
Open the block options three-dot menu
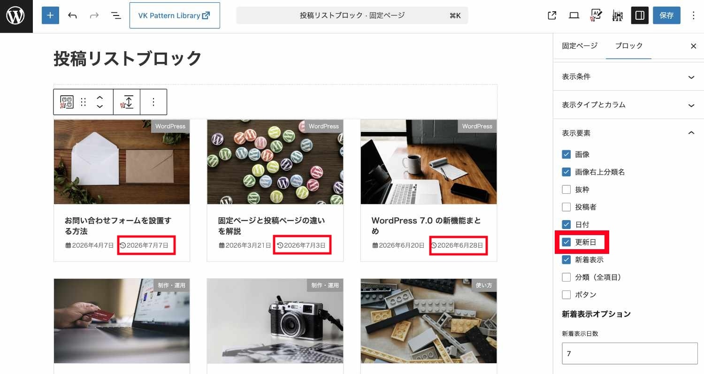153,102
